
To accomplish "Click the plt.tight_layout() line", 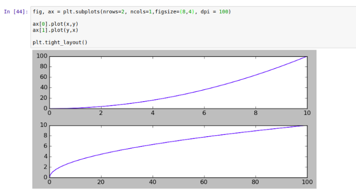I will [x=60, y=42].
